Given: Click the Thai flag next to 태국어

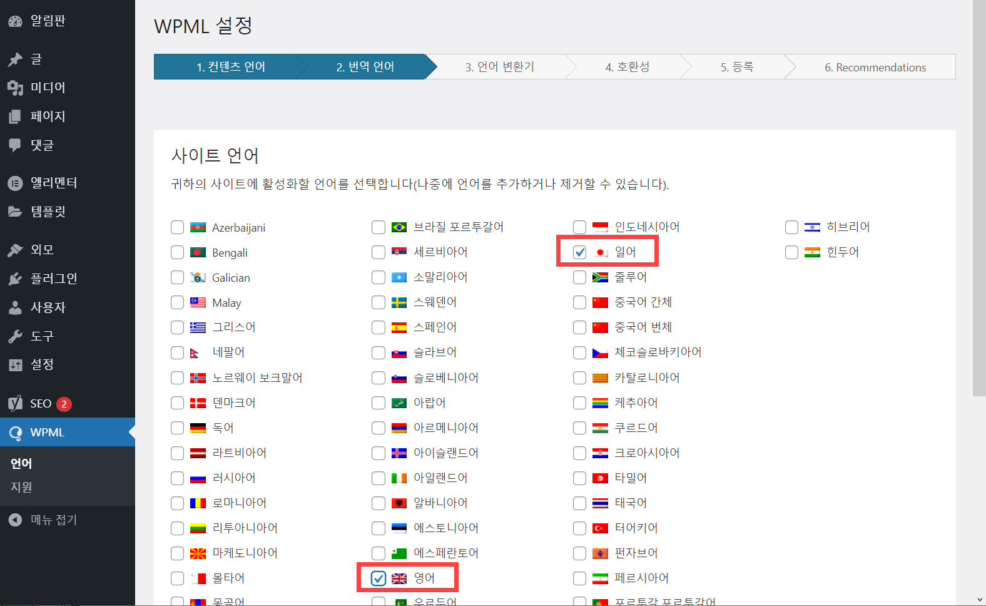Looking at the screenshot, I should (x=601, y=503).
